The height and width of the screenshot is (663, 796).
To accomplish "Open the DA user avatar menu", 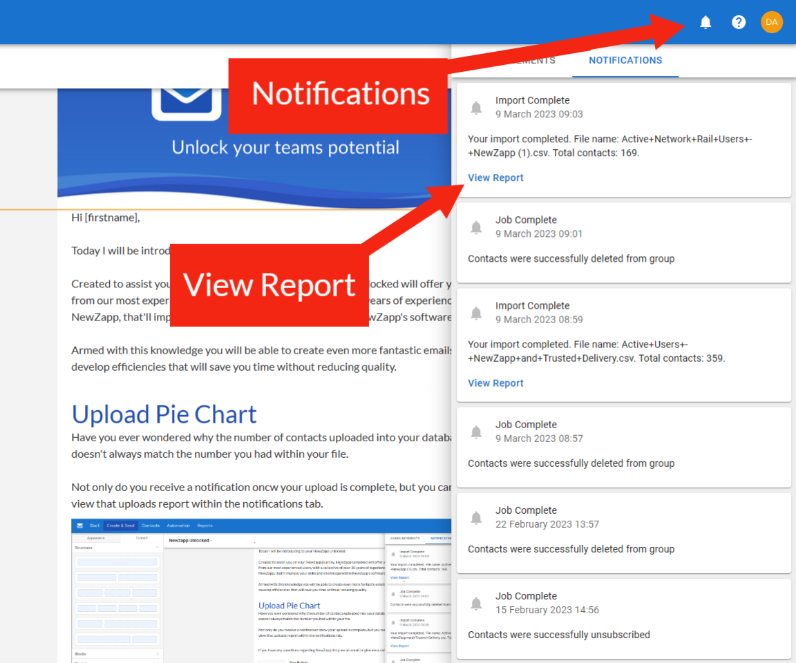I will [x=772, y=22].
